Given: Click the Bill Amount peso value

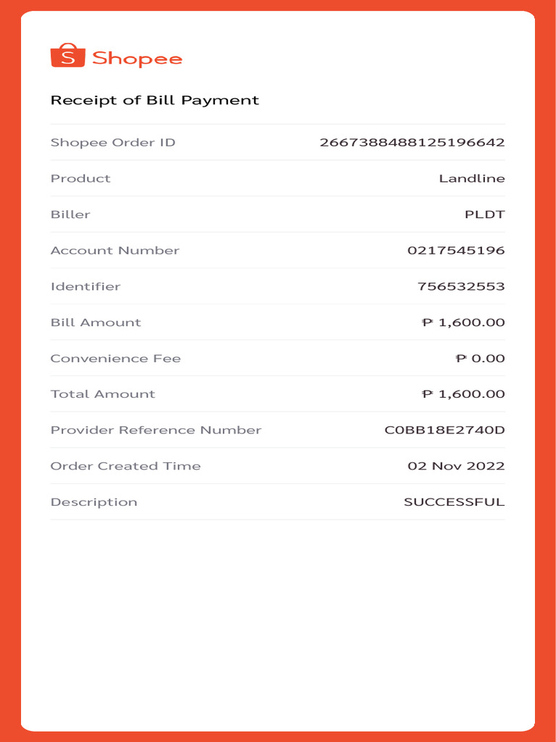Looking at the screenshot, I should (463, 322).
